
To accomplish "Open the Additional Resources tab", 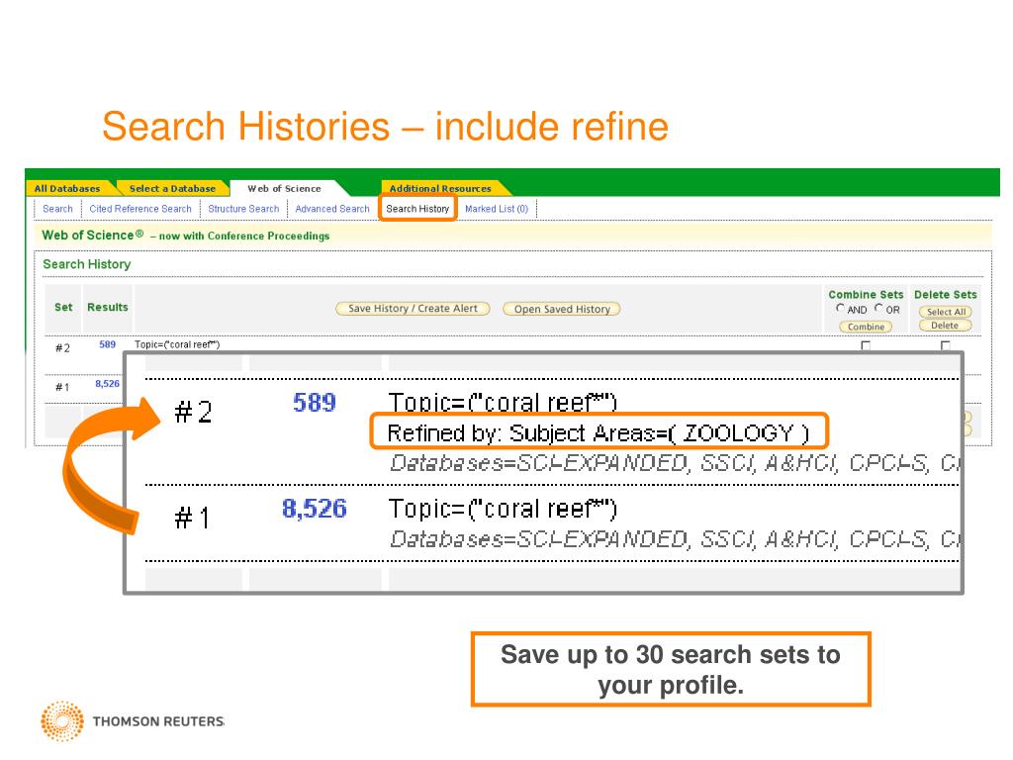I will click(440, 188).
